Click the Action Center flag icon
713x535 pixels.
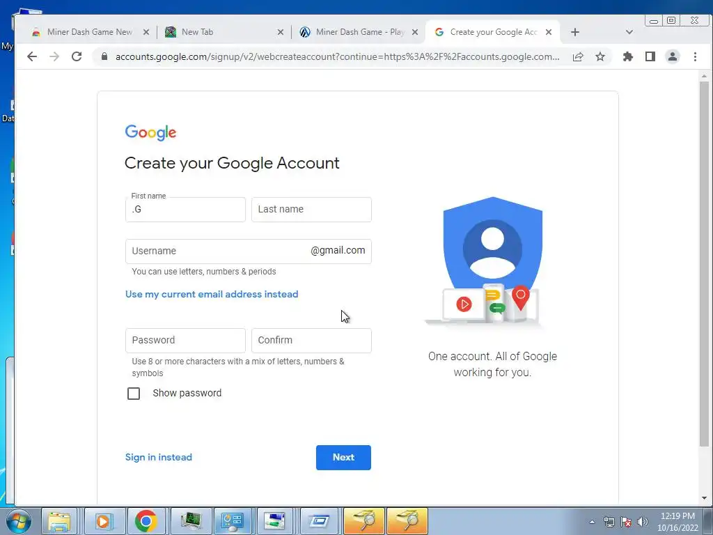pyautogui.click(x=626, y=522)
